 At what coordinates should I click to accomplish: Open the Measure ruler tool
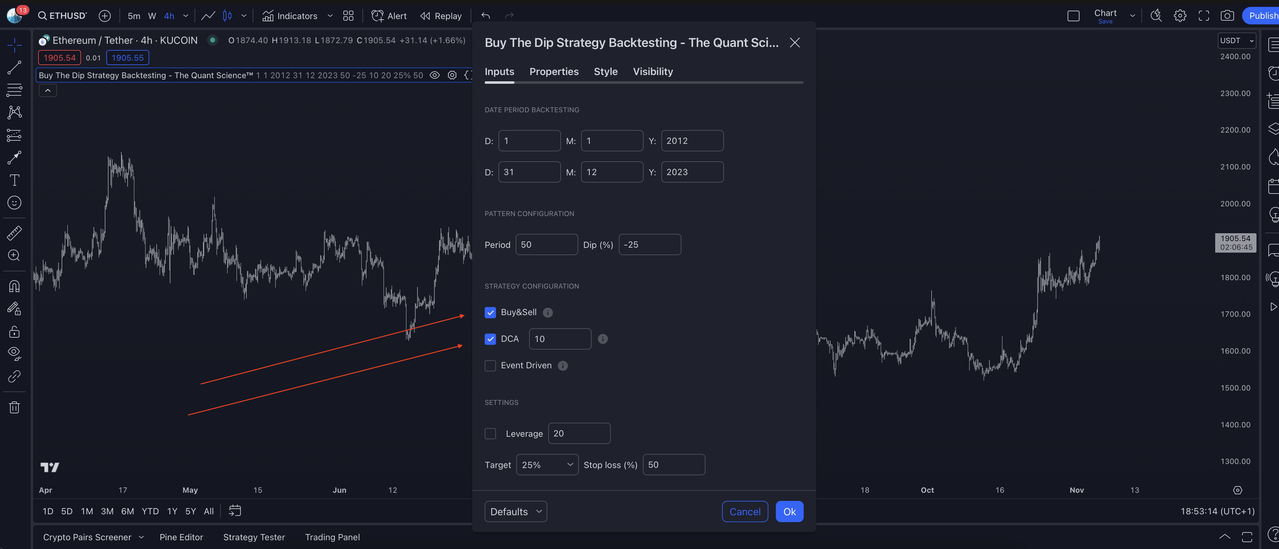click(x=14, y=233)
